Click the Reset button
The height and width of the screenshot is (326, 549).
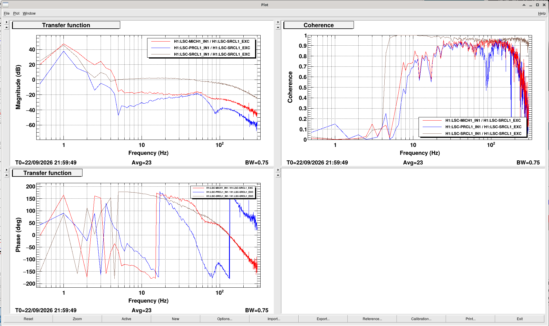[28, 319]
